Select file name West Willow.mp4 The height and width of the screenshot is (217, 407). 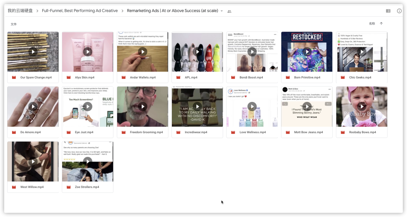pos(32,187)
